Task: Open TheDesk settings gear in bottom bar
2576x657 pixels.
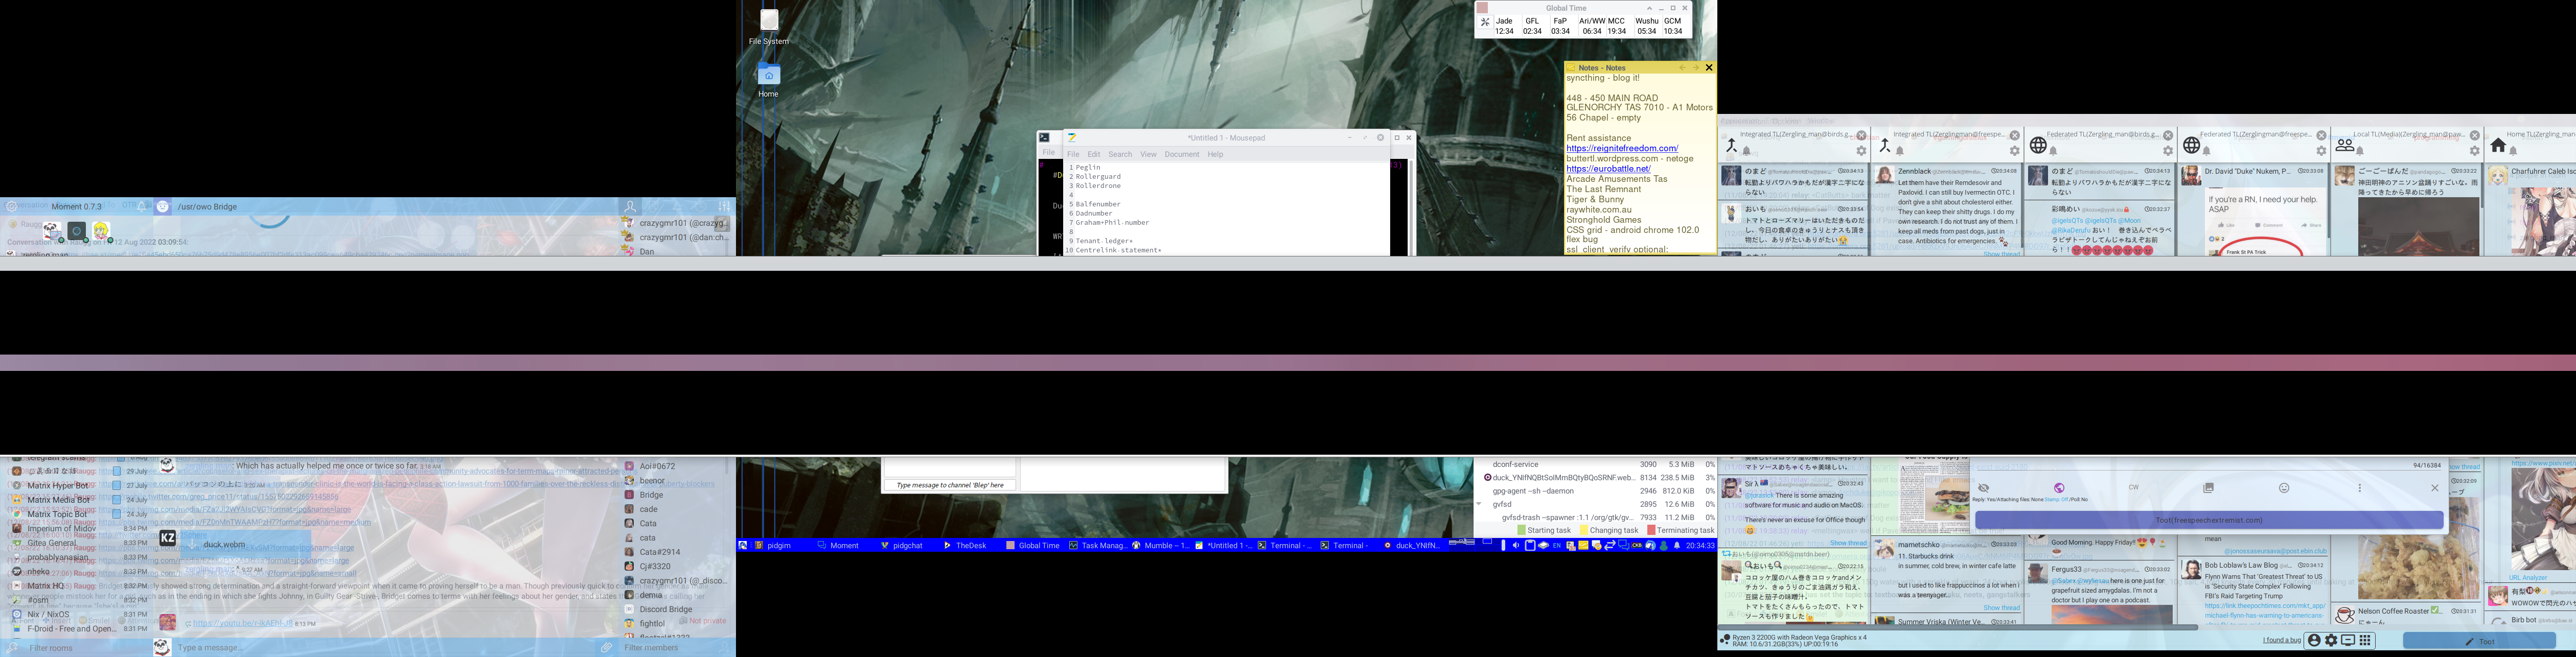Action: click(2331, 641)
